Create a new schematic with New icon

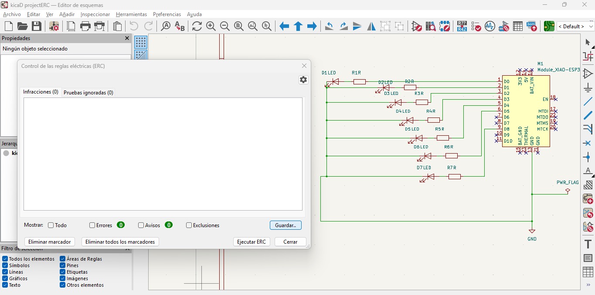[8, 26]
